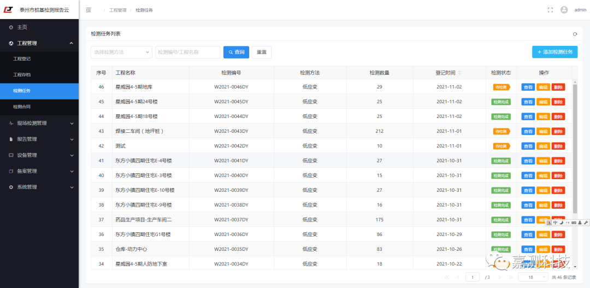Click project name 星威园4-5期人防地下室
590x288 pixels.
click(141, 264)
